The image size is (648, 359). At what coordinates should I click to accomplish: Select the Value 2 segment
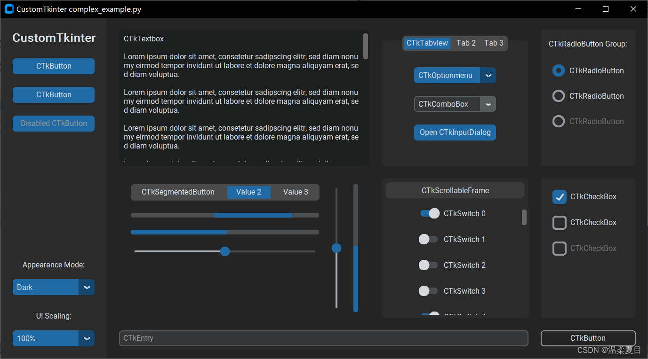tap(249, 192)
